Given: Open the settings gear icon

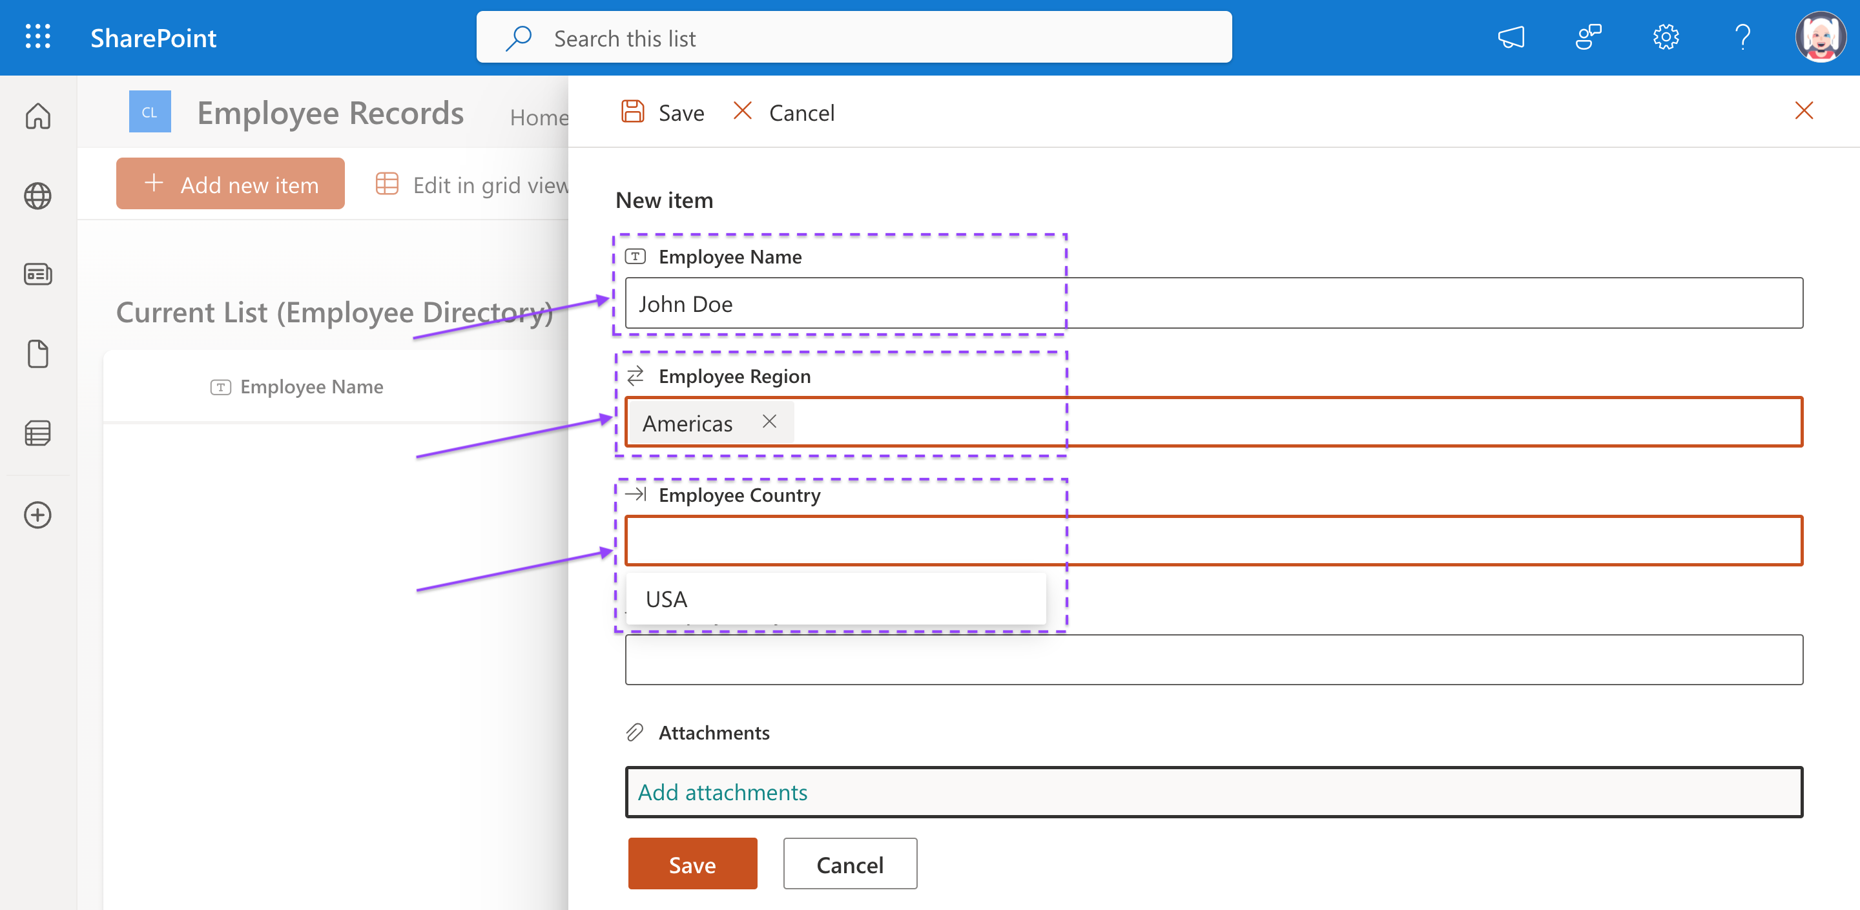Looking at the screenshot, I should (1665, 37).
